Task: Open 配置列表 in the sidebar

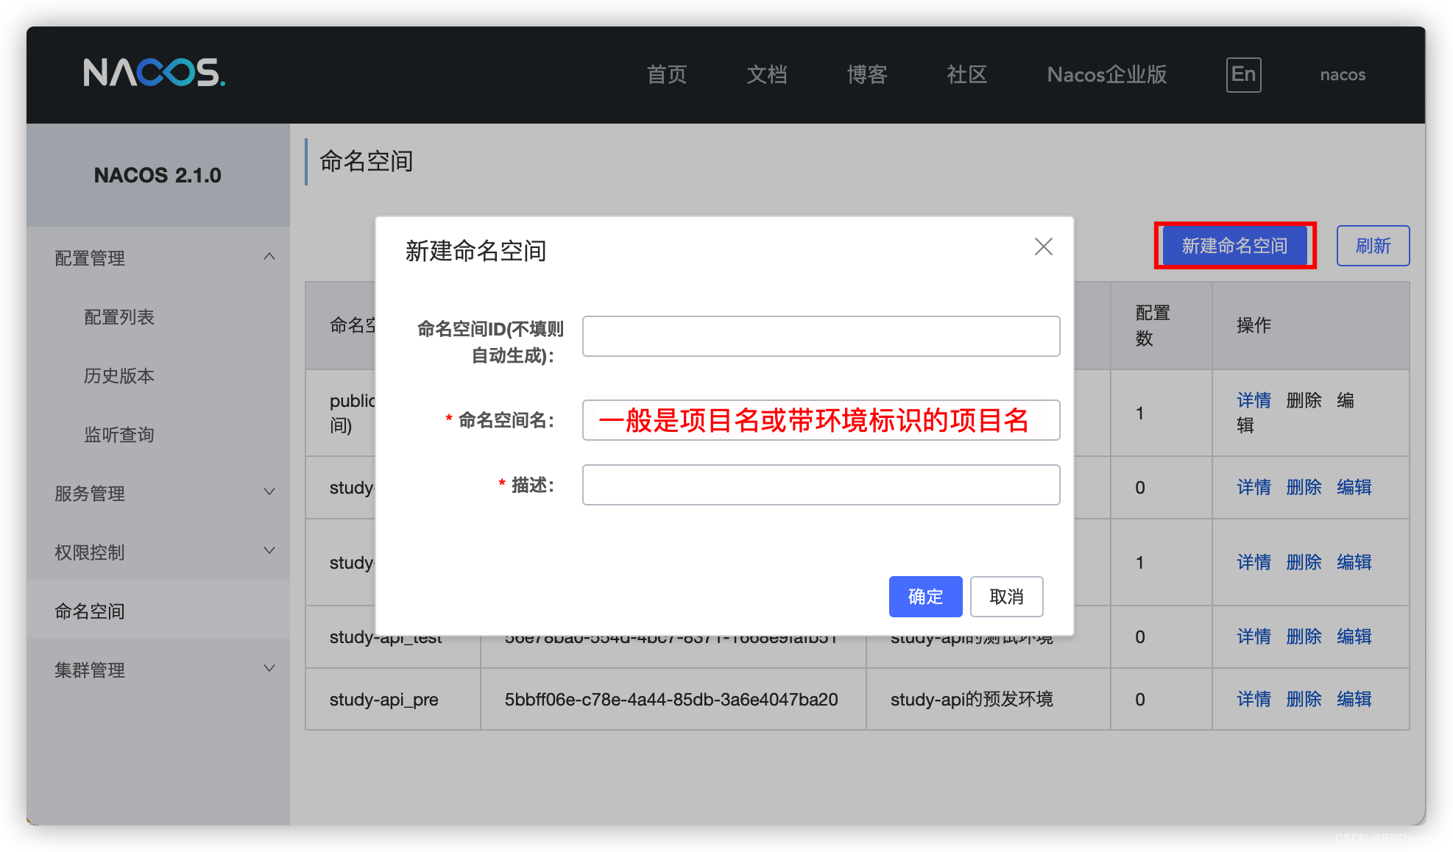Action: (119, 317)
